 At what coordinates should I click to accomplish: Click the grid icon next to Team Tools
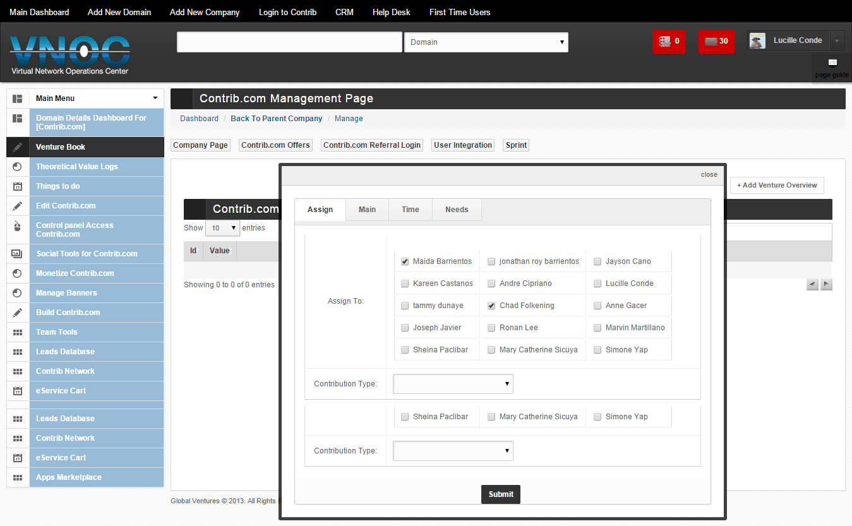[x=18, y=332]
